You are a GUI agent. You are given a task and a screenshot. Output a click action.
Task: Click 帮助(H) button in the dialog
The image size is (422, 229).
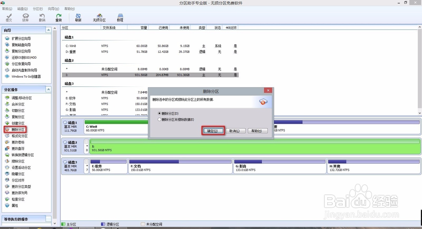click(x=257, y=131)
